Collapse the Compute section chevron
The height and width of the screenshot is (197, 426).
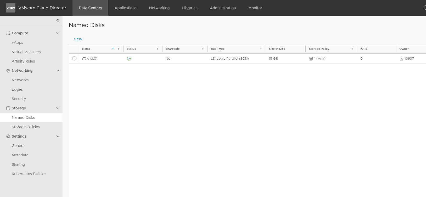coord(58,33)
